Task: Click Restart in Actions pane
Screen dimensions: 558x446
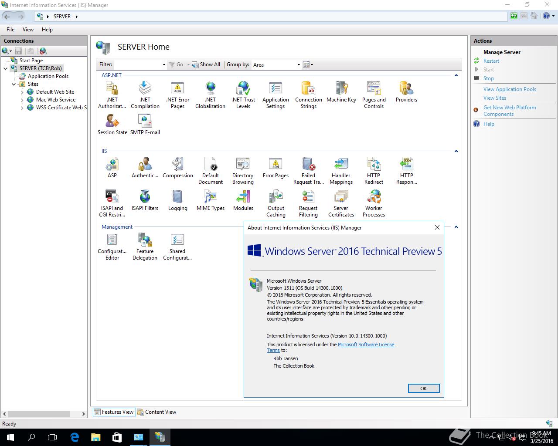Action: tap(491, 61)
